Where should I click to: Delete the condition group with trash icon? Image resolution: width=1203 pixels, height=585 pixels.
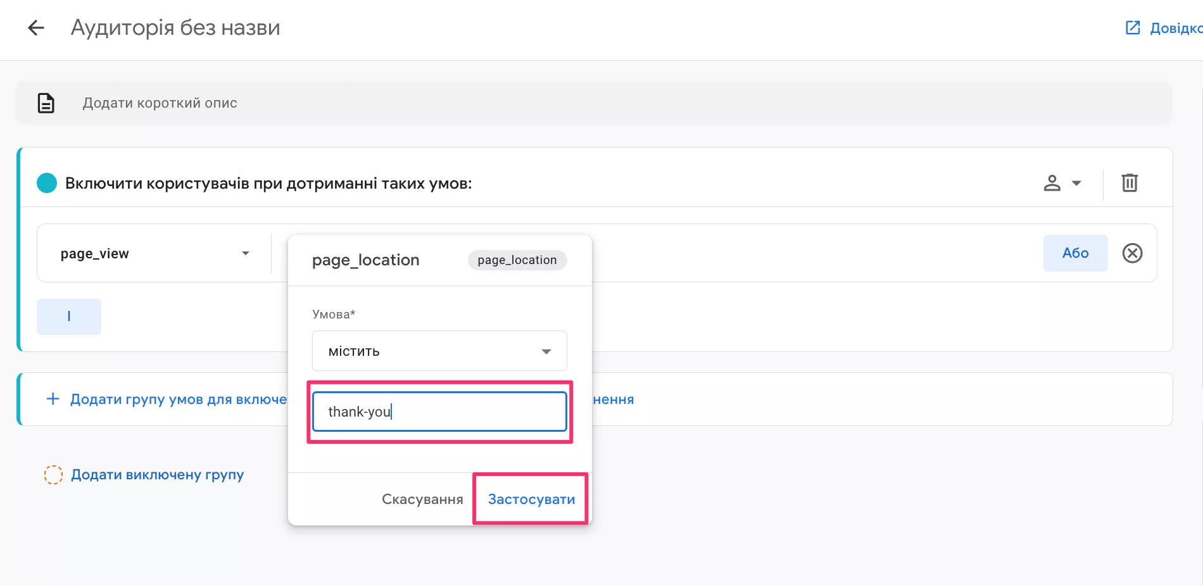[1130, 183]
